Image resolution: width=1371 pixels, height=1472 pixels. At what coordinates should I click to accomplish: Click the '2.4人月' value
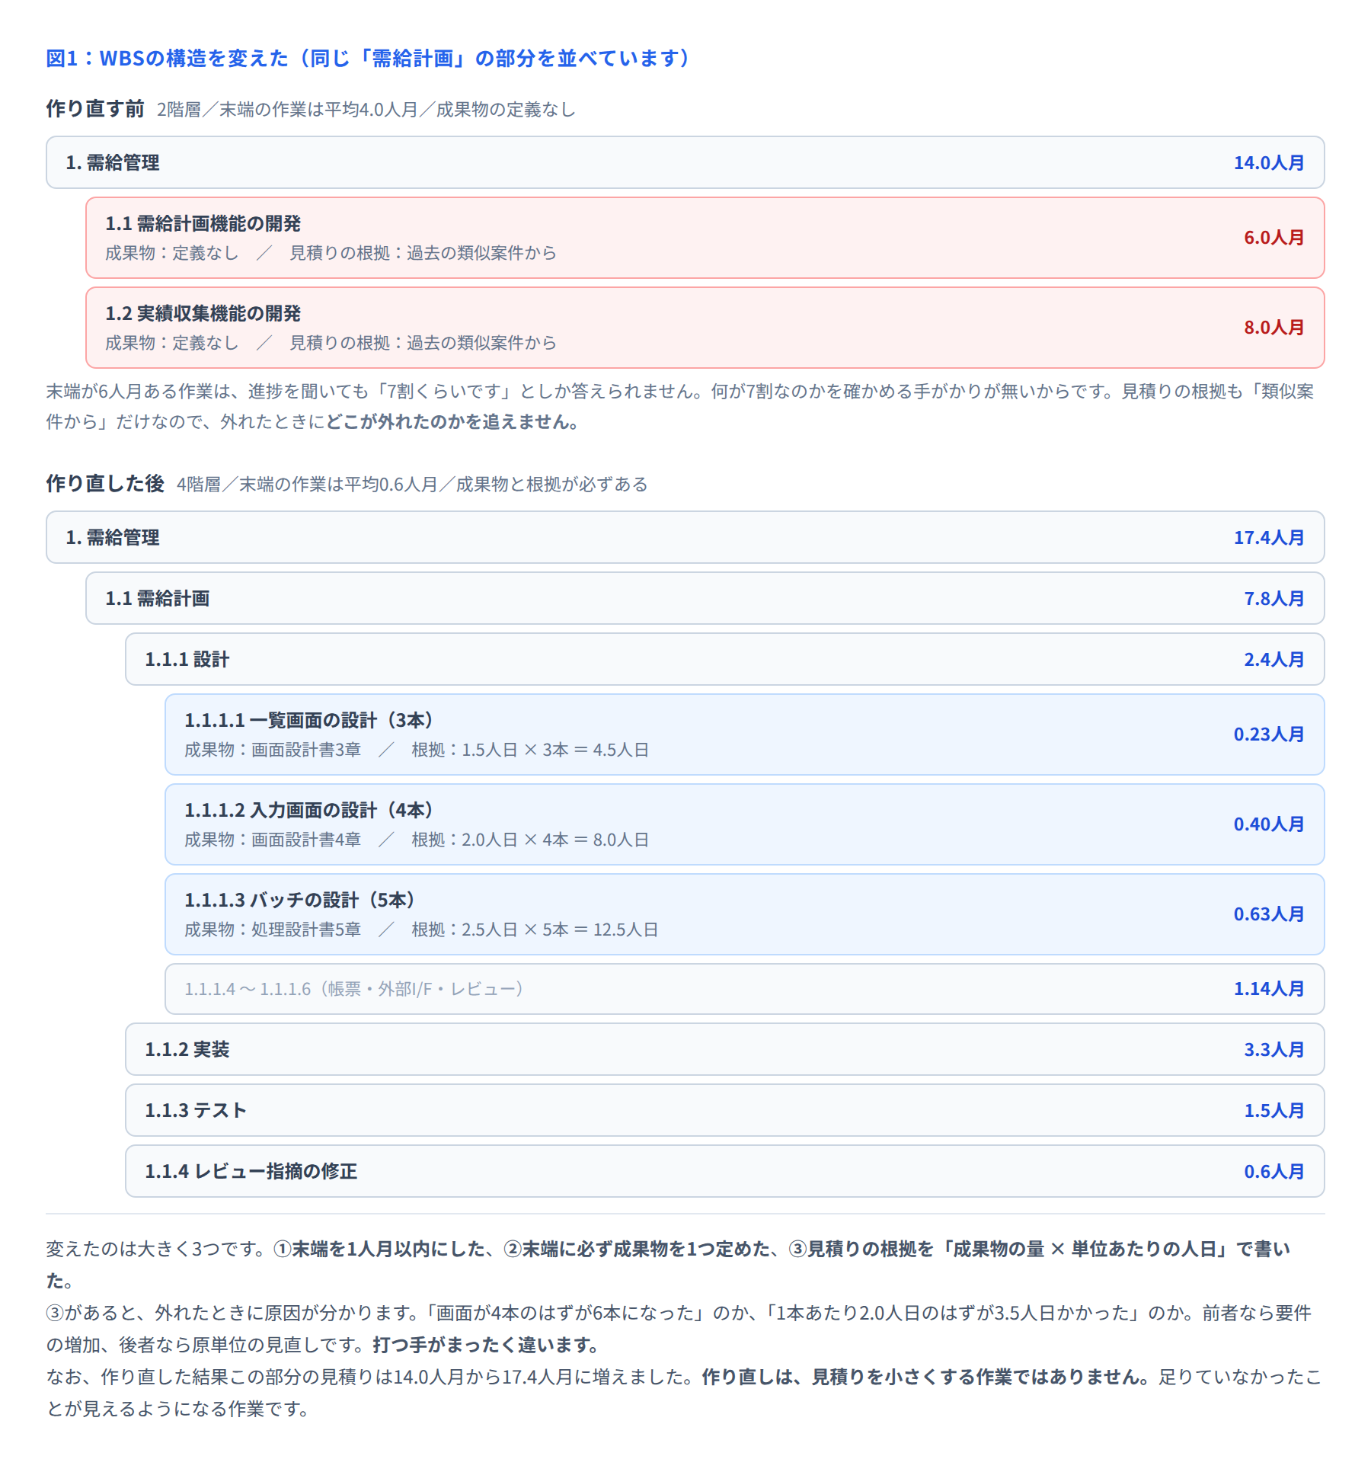(1274, 659)
